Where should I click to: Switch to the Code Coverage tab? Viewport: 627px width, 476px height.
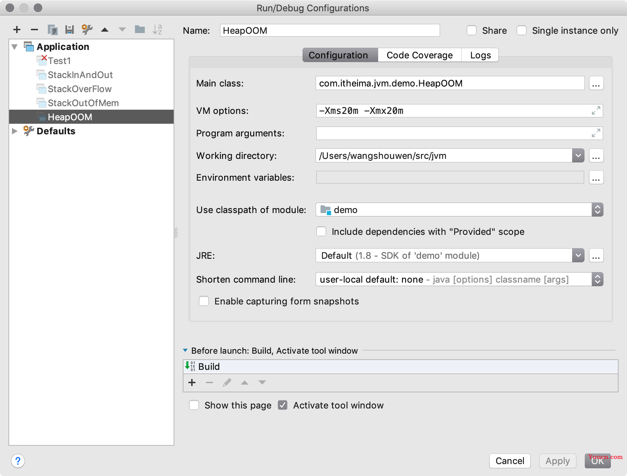420,55
